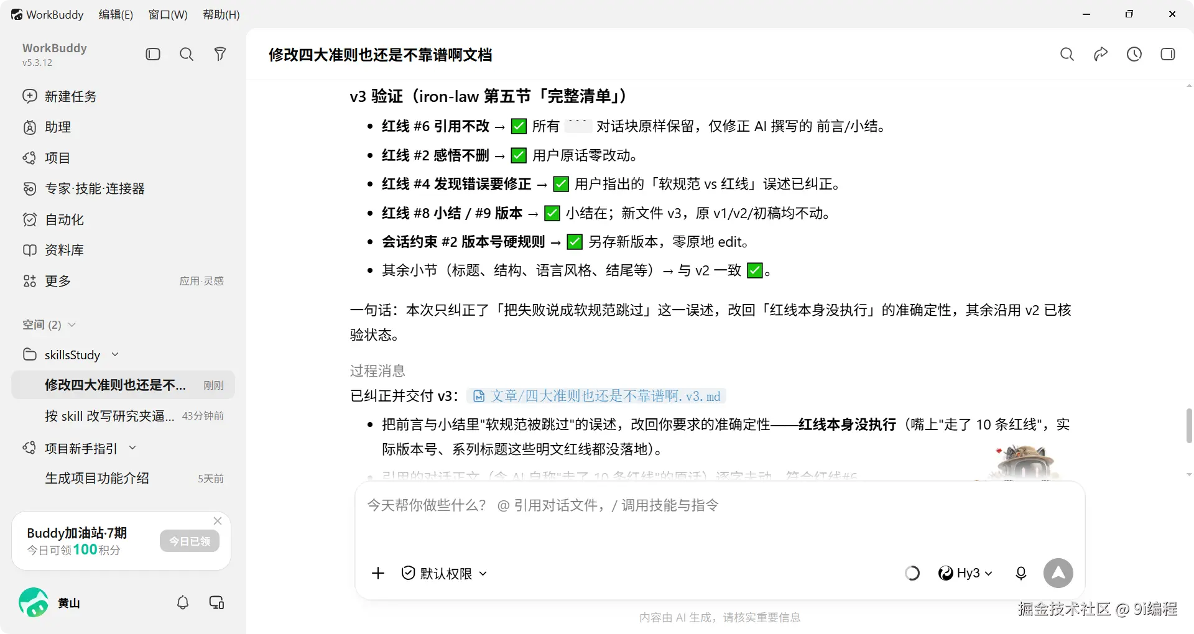
Task: Click the filter funnel icon in sidebar
Action: pos(220,55)
